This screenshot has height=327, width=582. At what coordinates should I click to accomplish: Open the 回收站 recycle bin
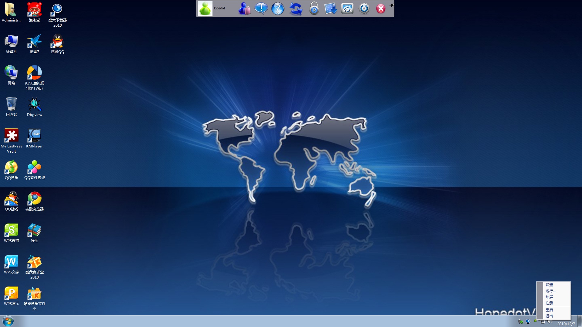tap(11, 104)
